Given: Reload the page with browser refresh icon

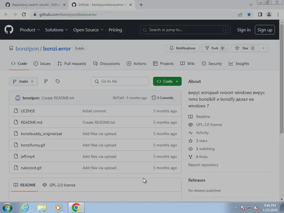Looking at the screenshot, I should (x=24, y=14).
